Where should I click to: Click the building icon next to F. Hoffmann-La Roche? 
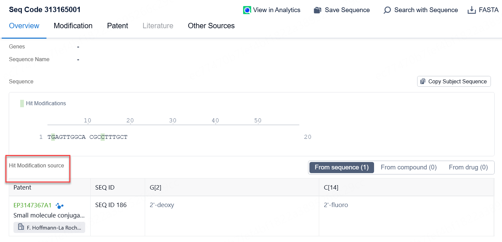(21, 227)
